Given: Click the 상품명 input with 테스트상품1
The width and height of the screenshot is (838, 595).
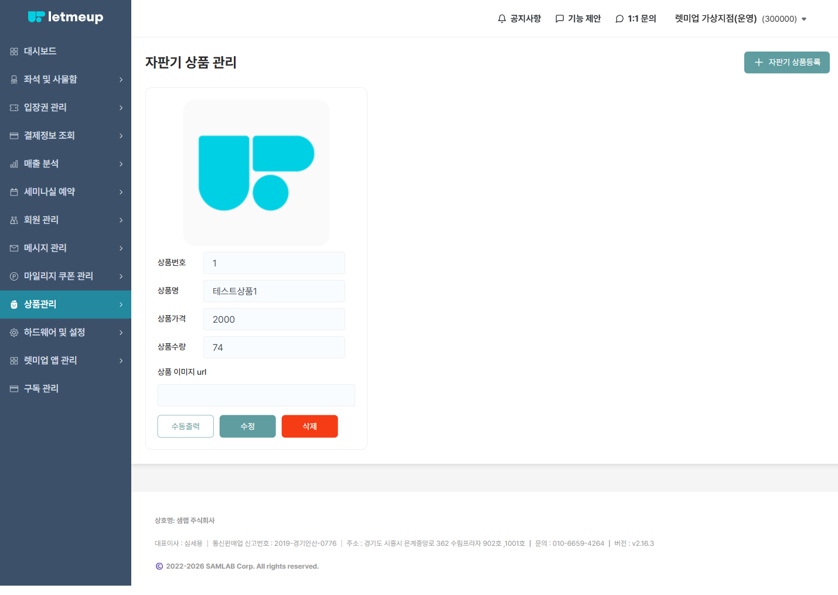Looking at the screenshot, I should [274, 291].
